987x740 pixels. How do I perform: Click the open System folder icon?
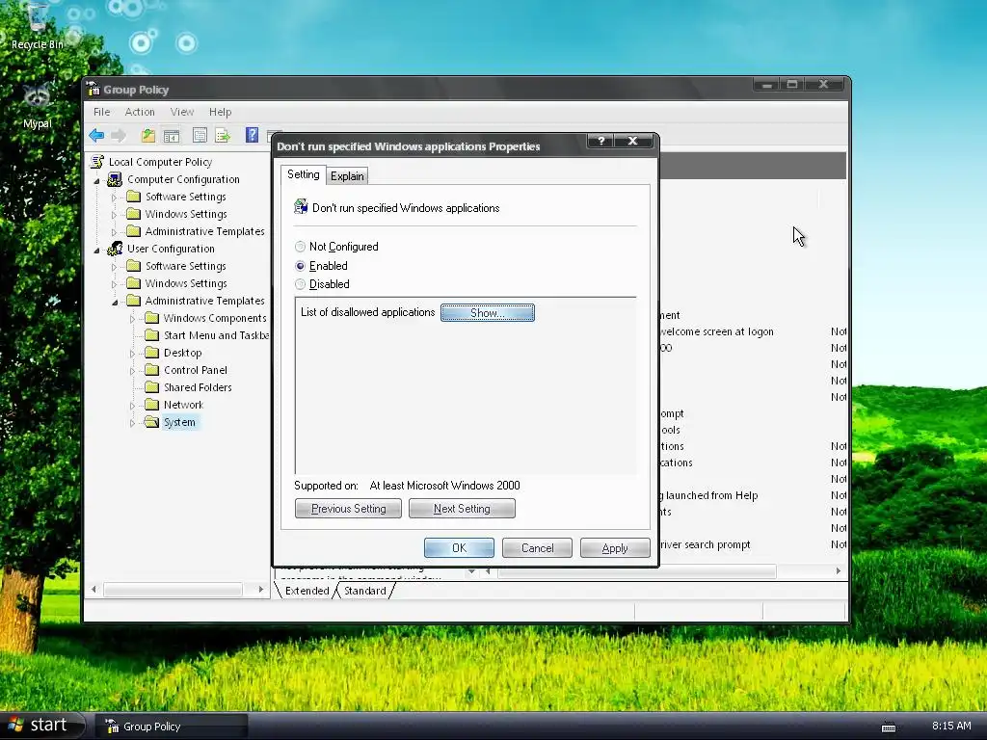(x=151, y=422)
